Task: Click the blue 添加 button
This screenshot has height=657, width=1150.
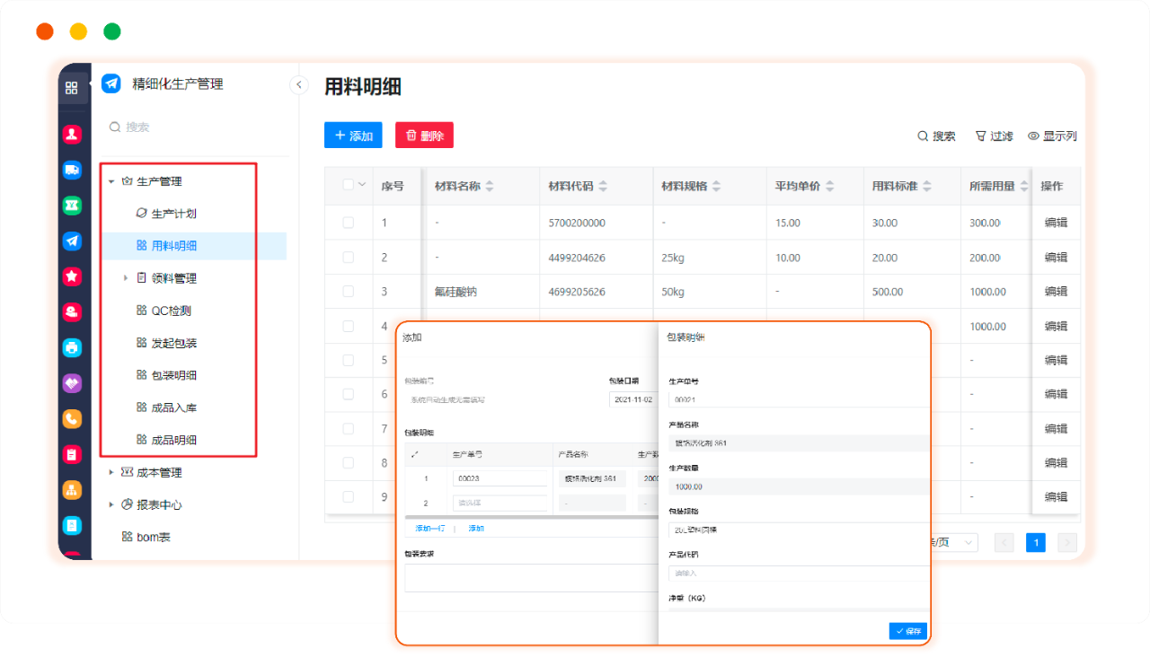Action: coord(353,136)
